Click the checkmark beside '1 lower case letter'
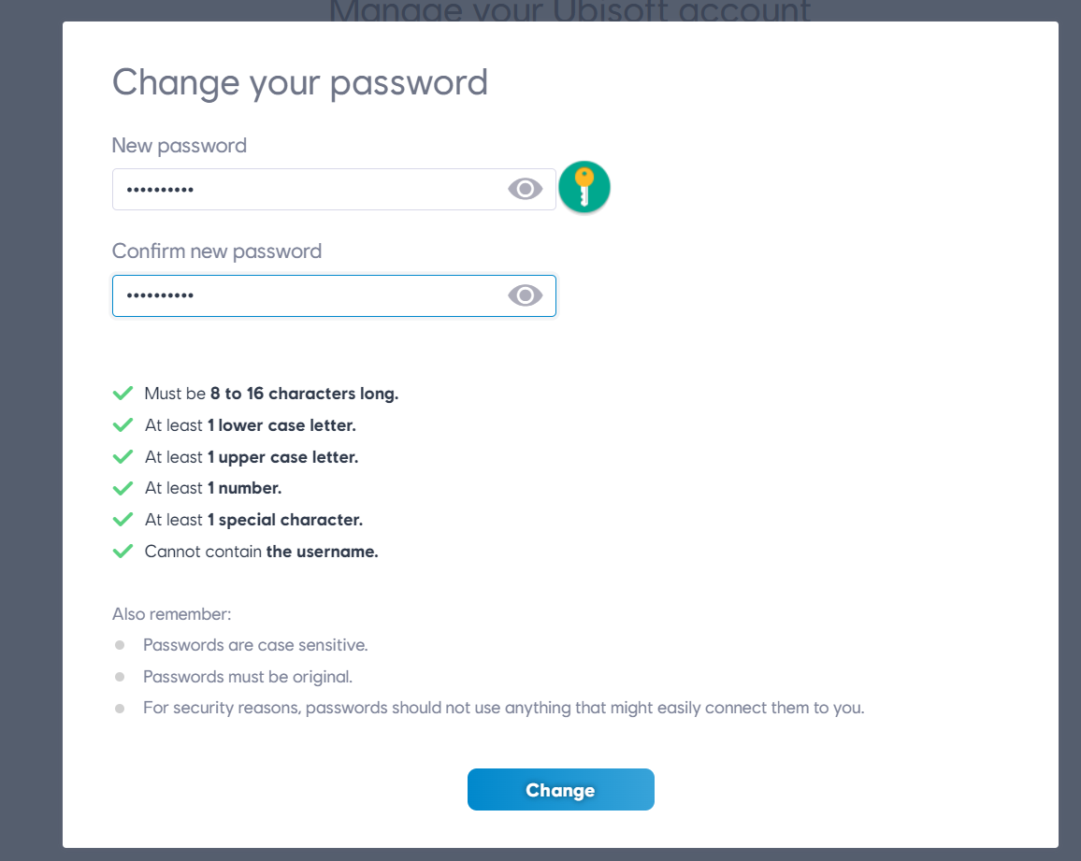This screenshot has height=861, width=1081. (x=123, y=424)
